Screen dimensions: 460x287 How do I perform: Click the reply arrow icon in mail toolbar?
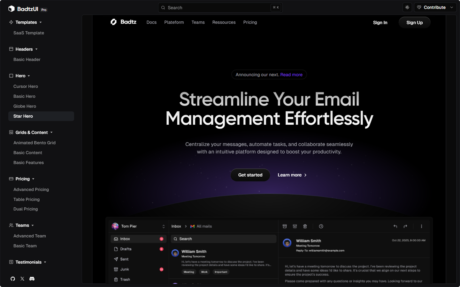click(395, 226)
